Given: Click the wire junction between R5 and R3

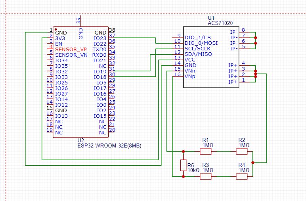Looking at the screenshot, I should [x=183, y=176].
